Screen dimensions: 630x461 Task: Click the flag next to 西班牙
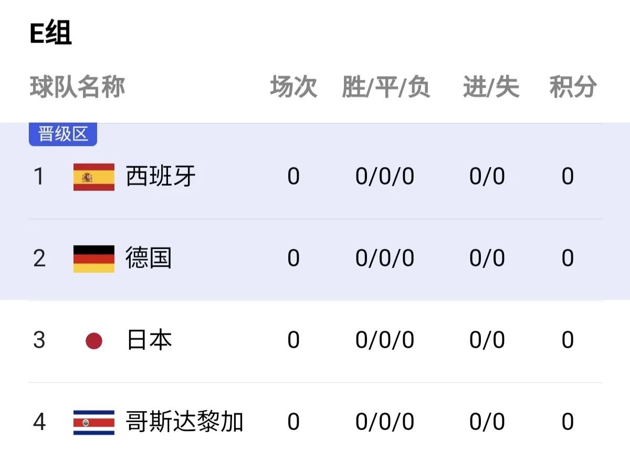click(93, 177)
